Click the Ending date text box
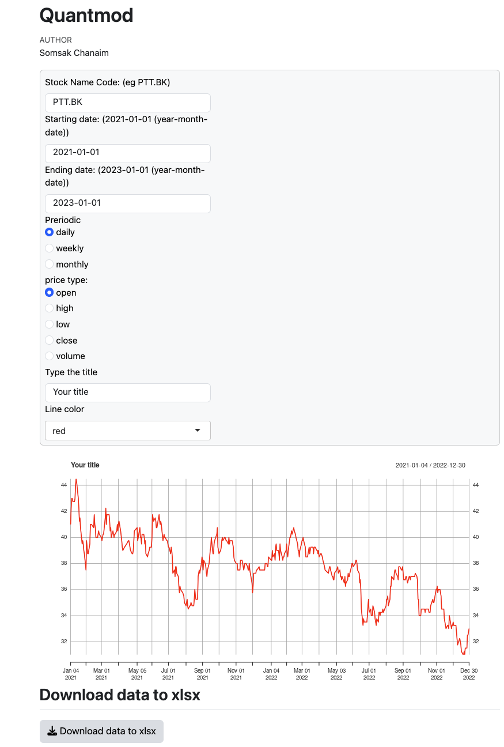Image resolution: width=504 pixels, height=747 pixels. coord(127,203)
